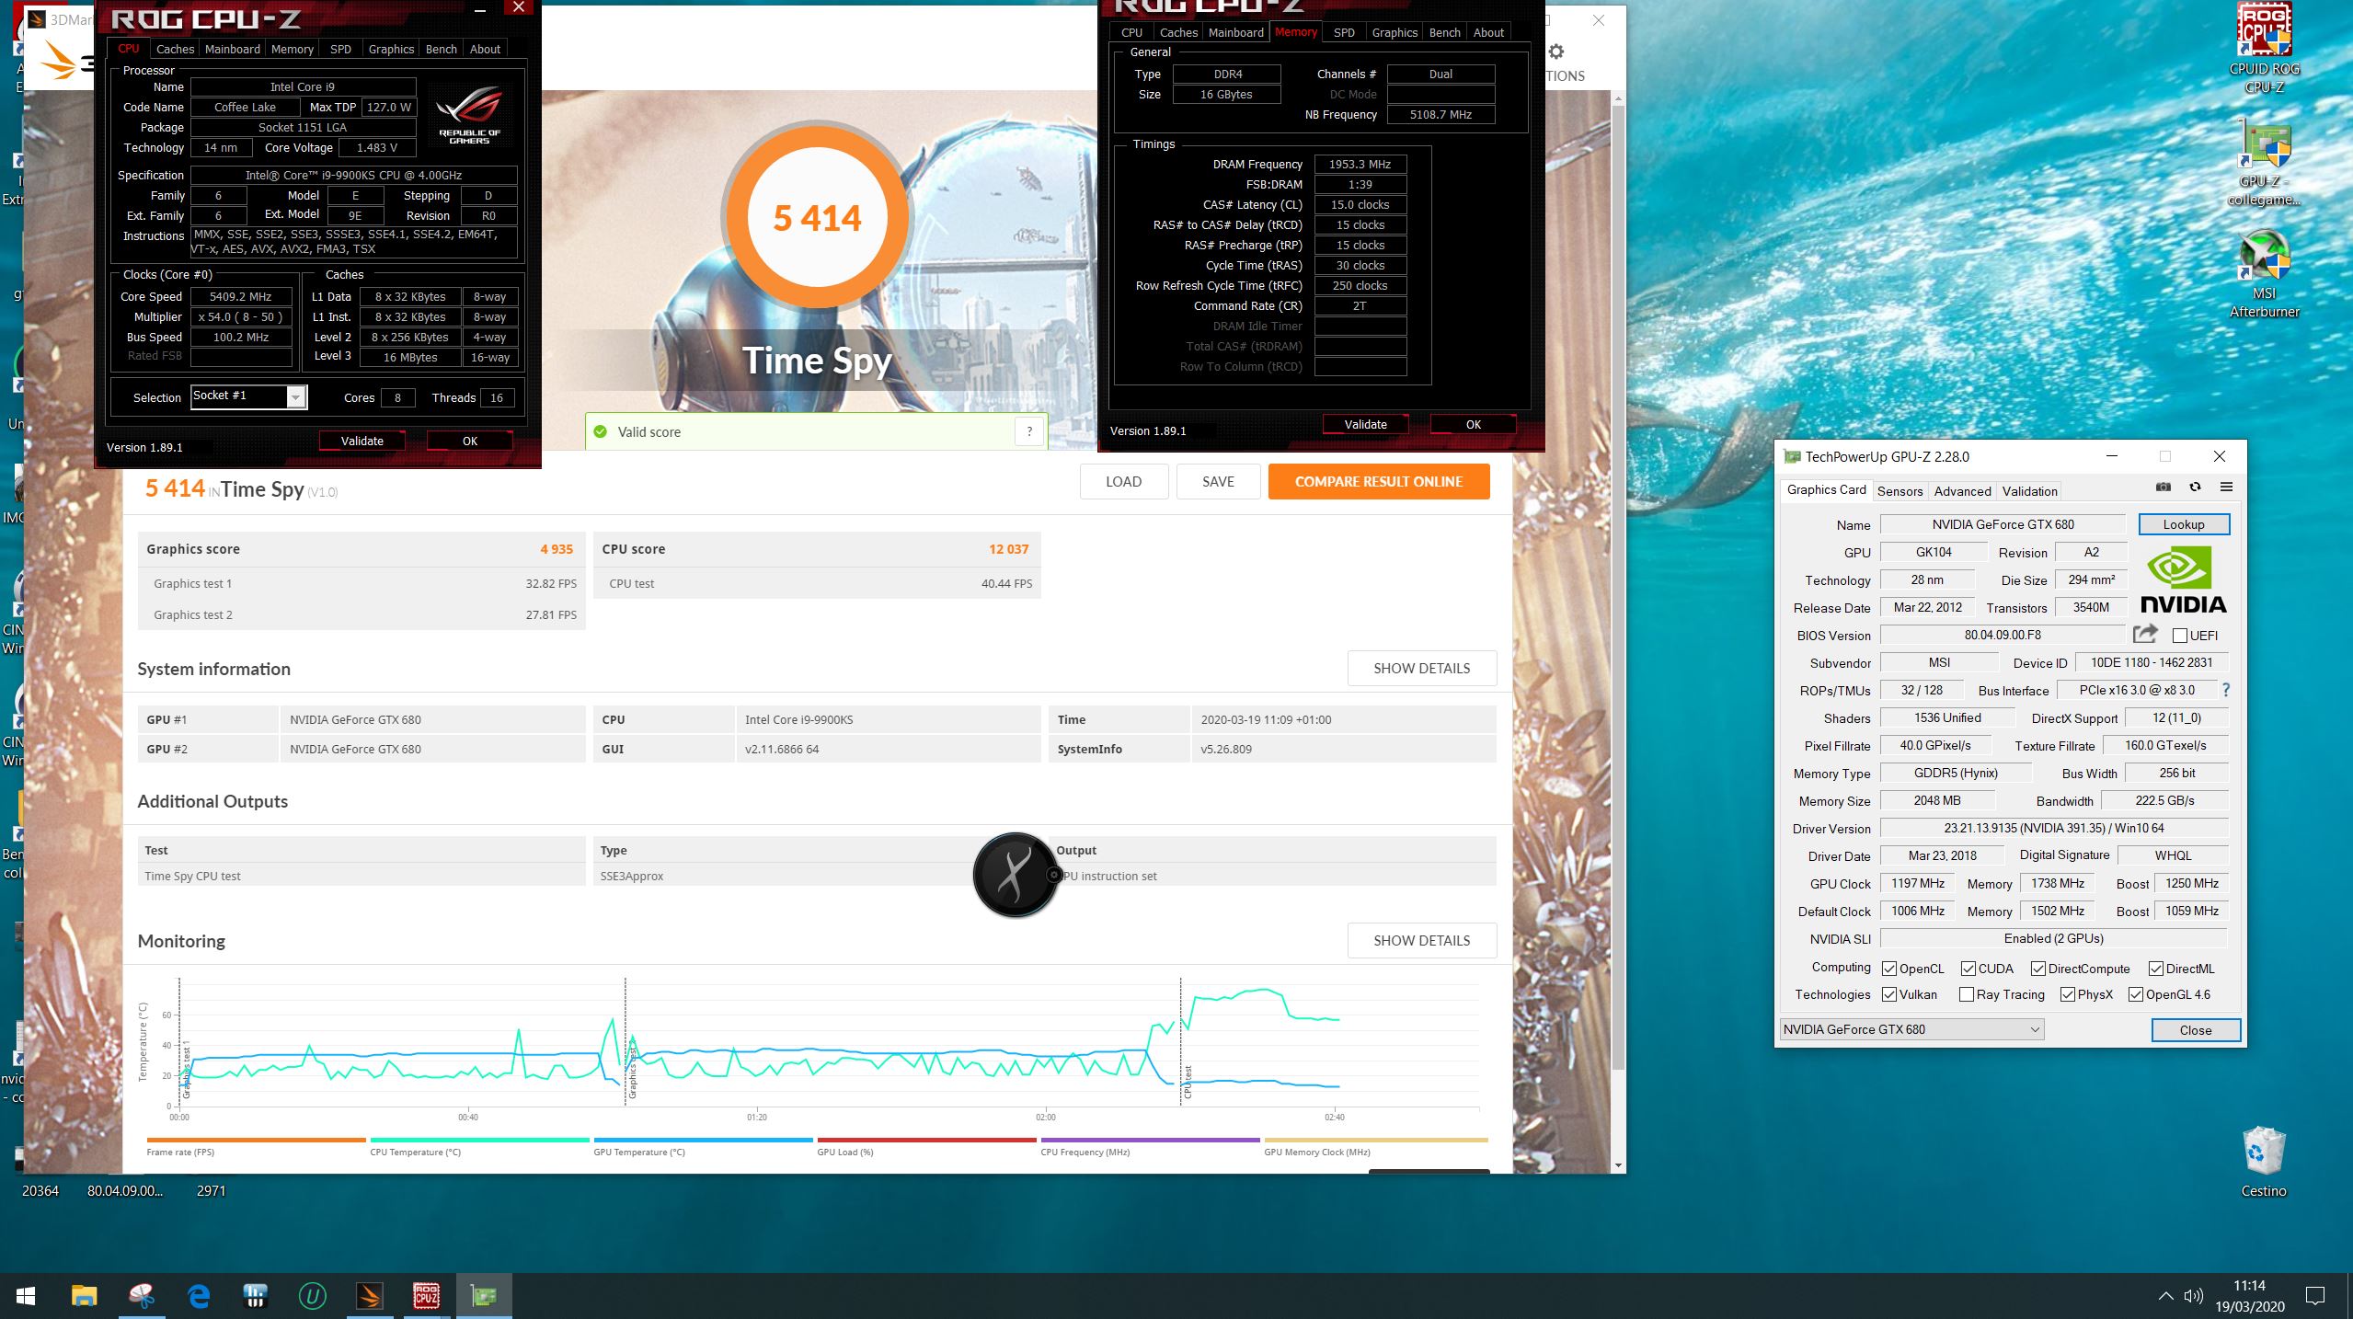Click OK in the CPU-Z Memory window
2353x1319 pixels.
coord(1473,424)
